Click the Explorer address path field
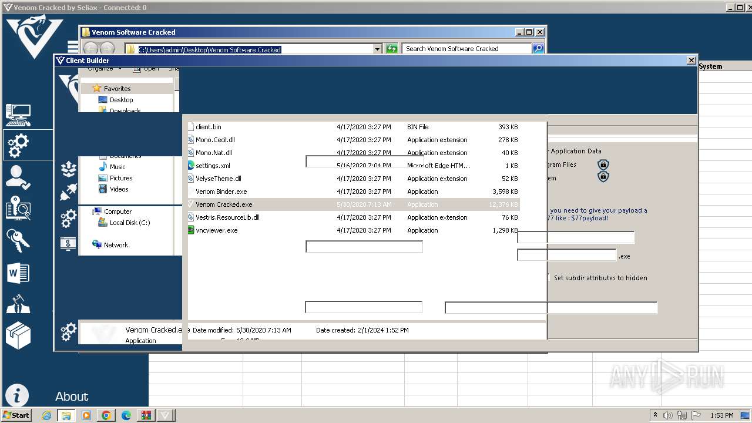The height and width of the screenshot is (423, 752). click(253, 49)
